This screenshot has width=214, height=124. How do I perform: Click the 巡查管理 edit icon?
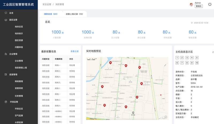(x=6, y=74)
